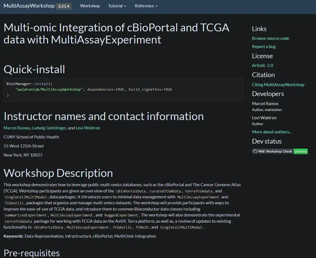
Task: Expand the Tutorial dropdown menu
Action: click(x=117, y=6)
